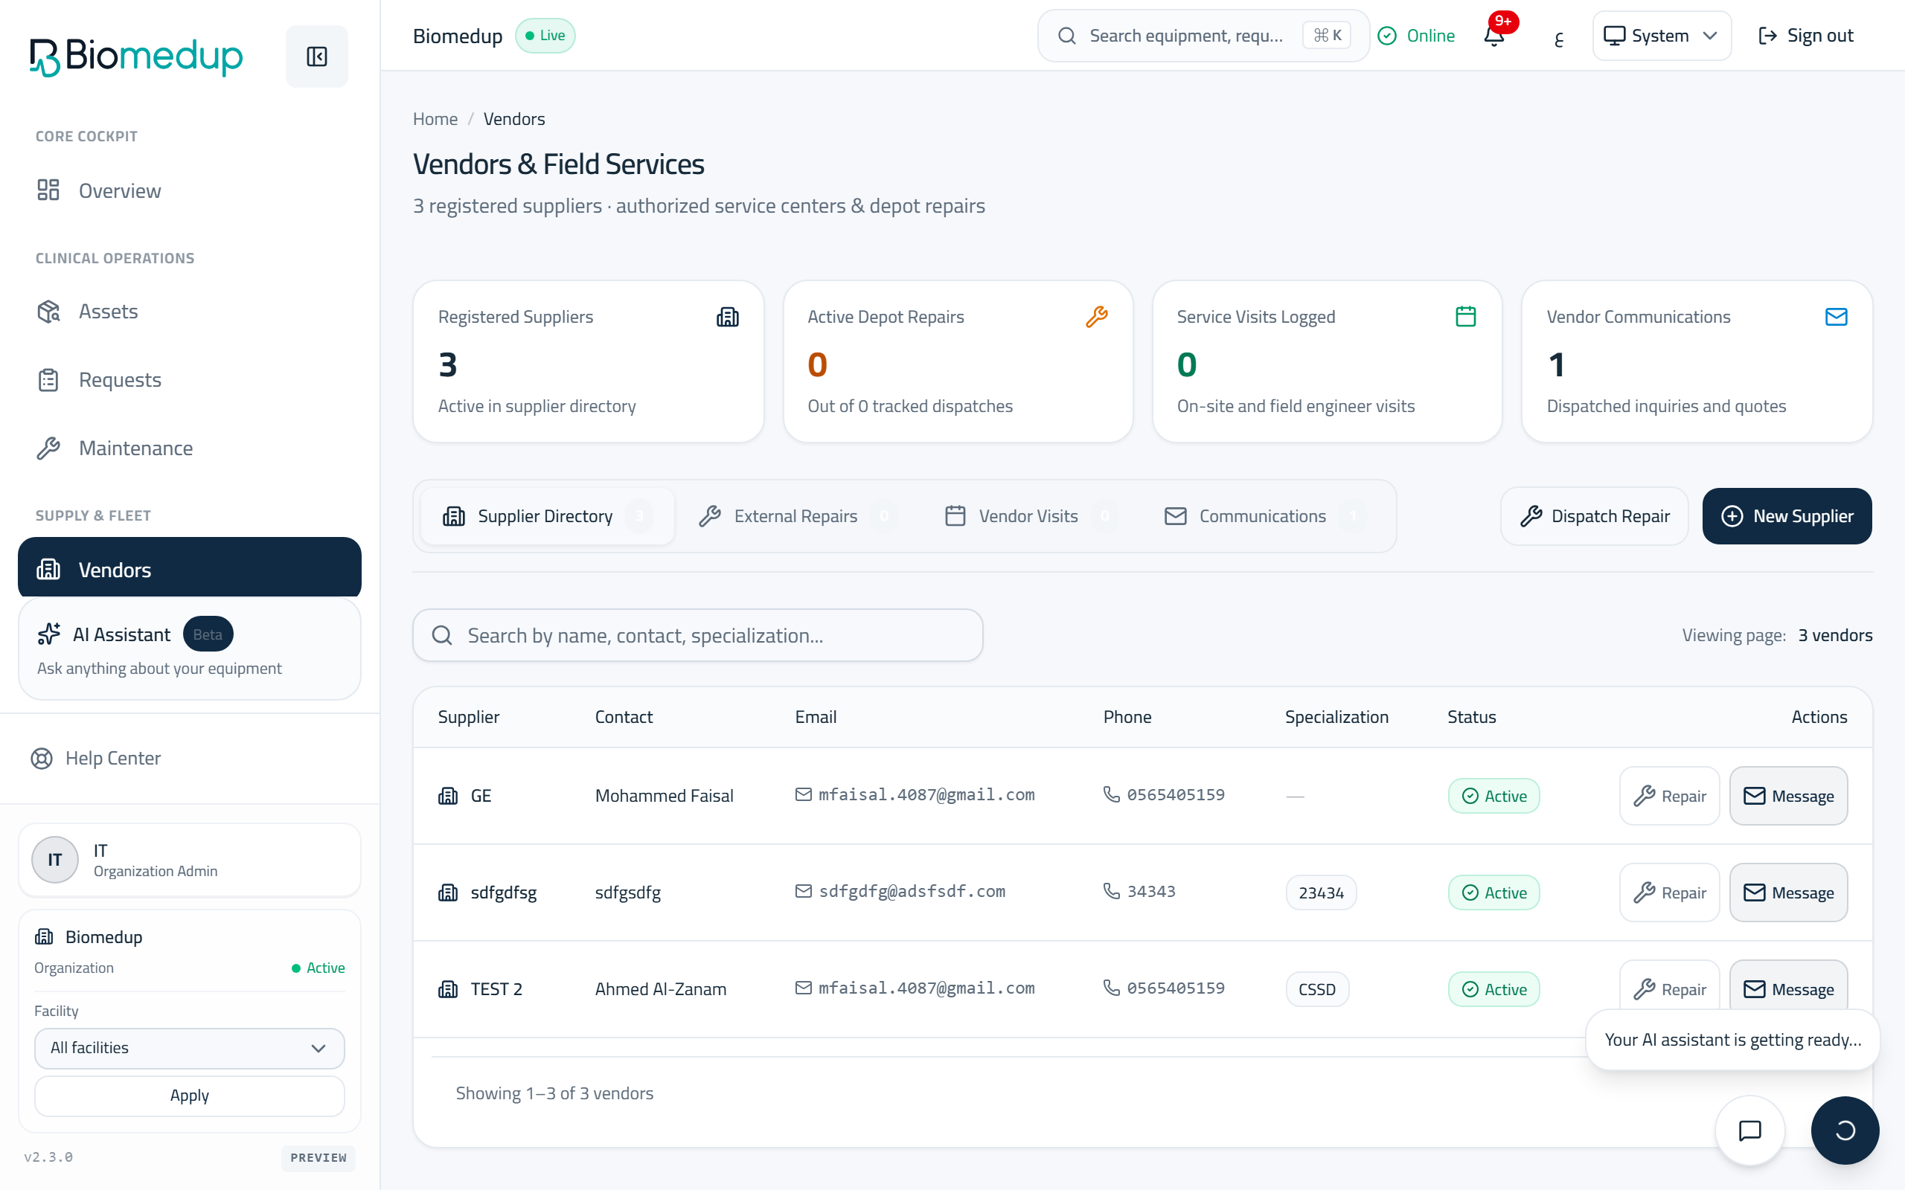Click the building icon beside TEST 2

click(448, 989)
